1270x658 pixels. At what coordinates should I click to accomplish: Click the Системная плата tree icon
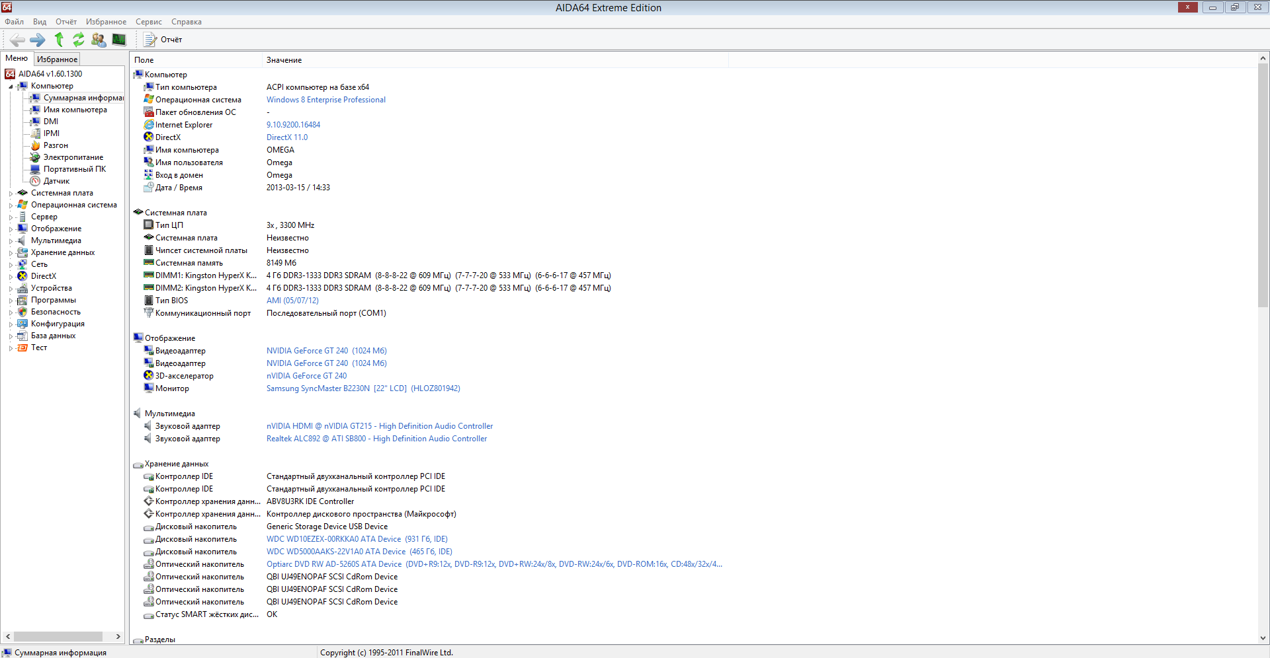[x=22, y=193]
